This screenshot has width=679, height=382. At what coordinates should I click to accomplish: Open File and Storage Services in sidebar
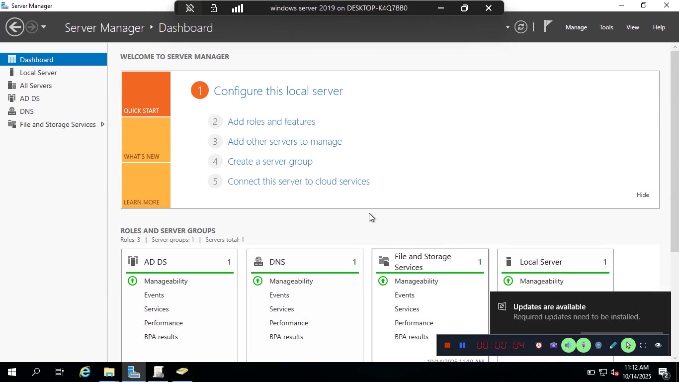53,124
